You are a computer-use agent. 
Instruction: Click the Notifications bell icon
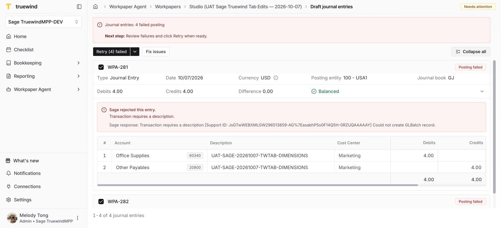pyautogui.click(x=9, y=173)
